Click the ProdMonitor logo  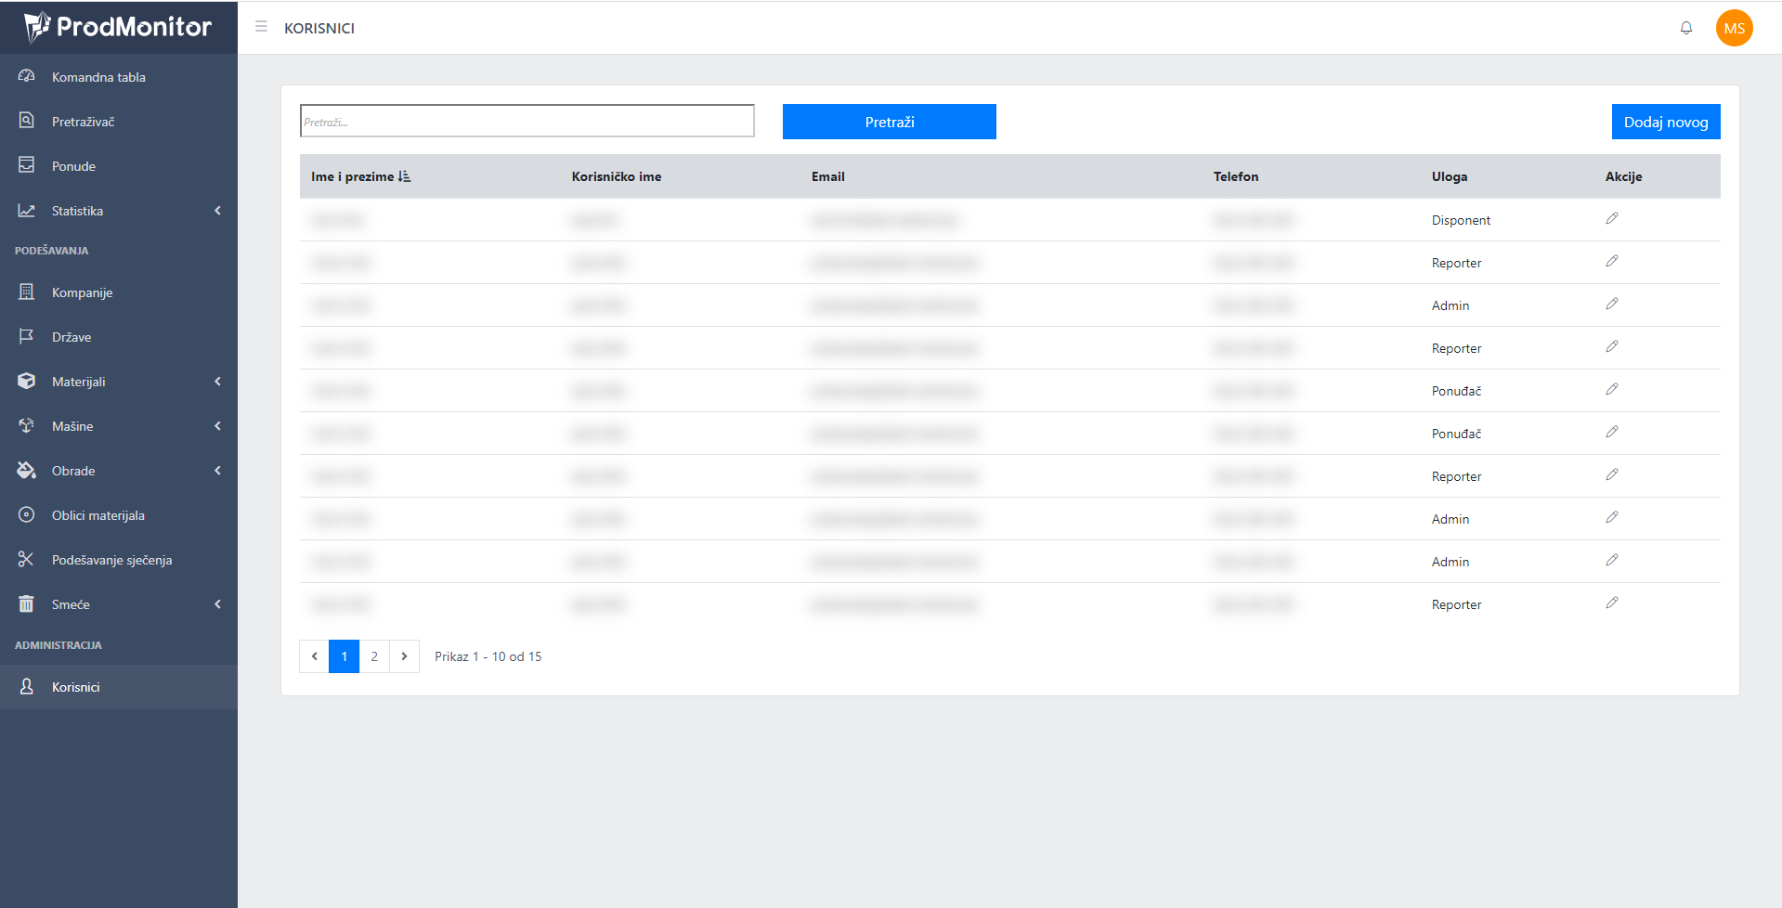pyautogui.click(x=118, y=27)
